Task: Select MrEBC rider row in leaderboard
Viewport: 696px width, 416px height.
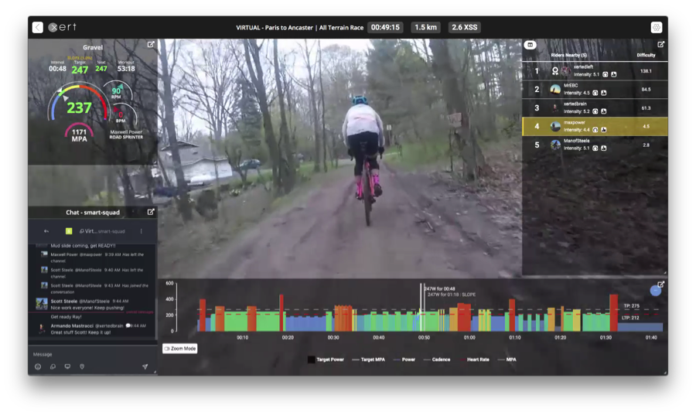Action: click(x=594, y=89)
